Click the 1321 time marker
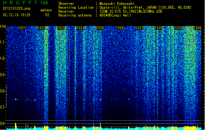Viewport: 205px width, 130px height. (x=22, y=28)
